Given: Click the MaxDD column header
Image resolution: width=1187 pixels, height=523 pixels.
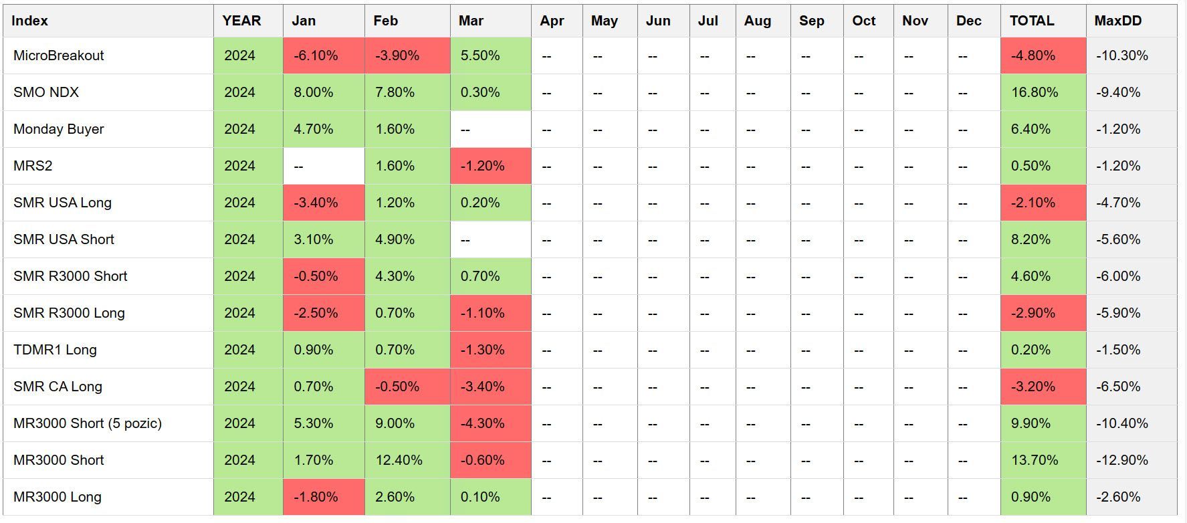Looking at the screenshot, I should [1117, 21].
